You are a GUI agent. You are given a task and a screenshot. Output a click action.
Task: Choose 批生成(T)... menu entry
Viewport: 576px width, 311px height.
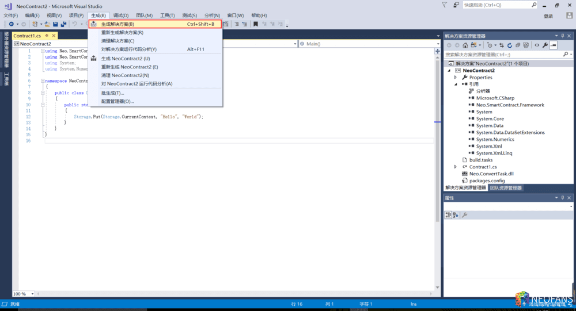point(155,93)
